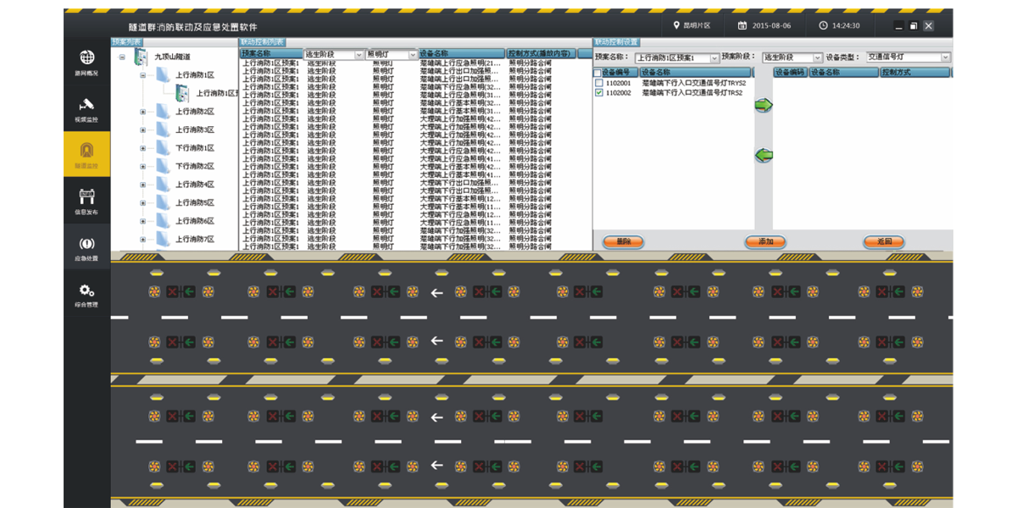Click the 设备名称 column header in linkage list

pos(460,53)
